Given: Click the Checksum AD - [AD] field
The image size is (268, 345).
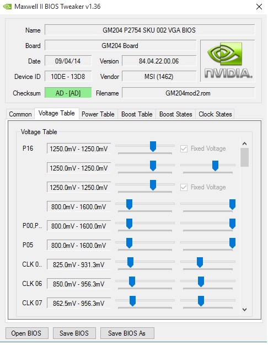Looking at the screenshot, I should click(68, 93).
